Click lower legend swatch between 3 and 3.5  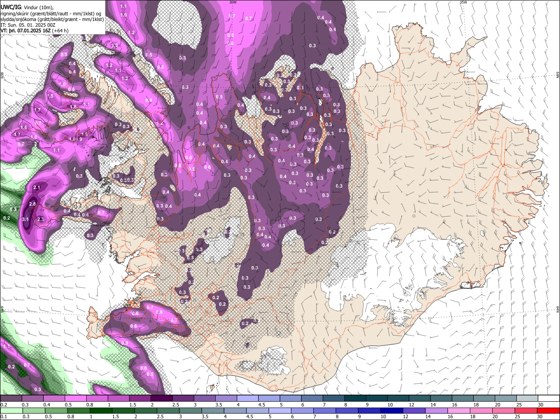[190, 410]
